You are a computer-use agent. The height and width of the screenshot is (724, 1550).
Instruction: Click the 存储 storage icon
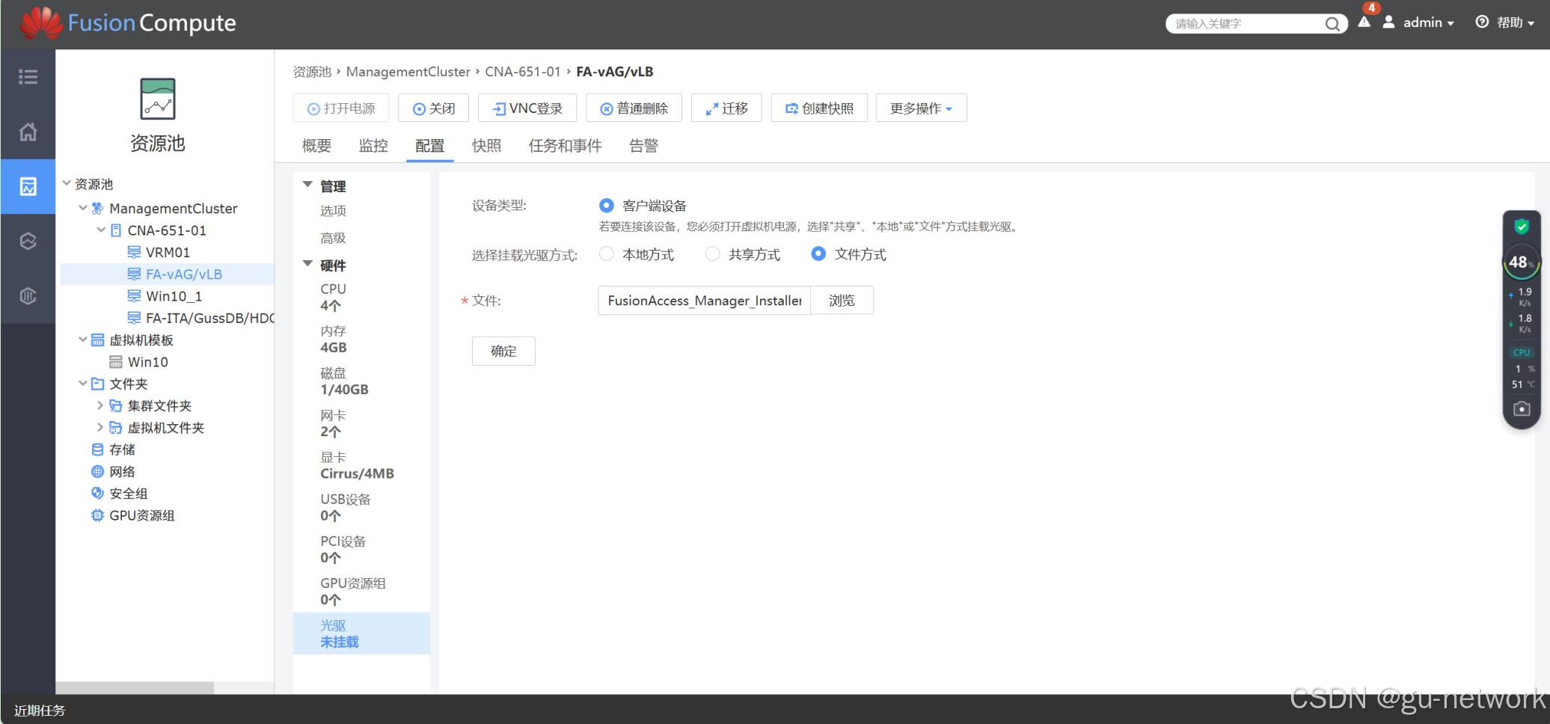[x=97, y=450]
